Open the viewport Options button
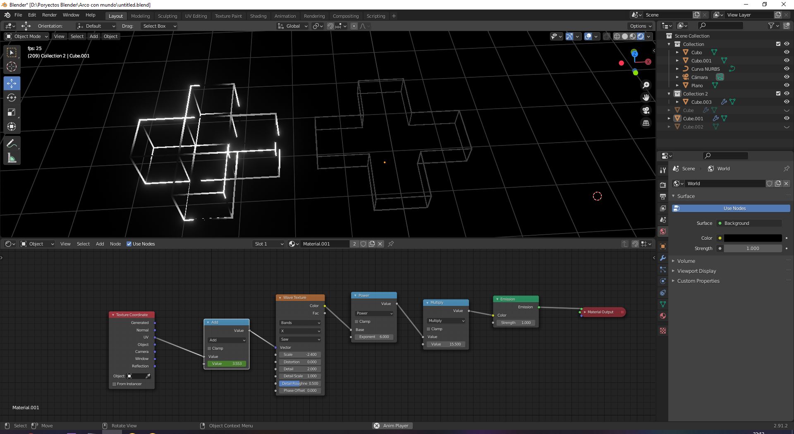Viewport: 794px width, 434px height. coord(641,26)
